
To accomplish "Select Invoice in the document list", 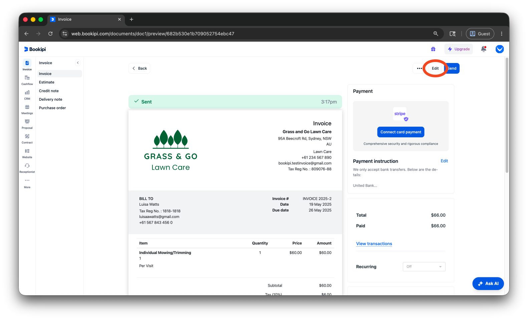I will click(x=59, y=74).
